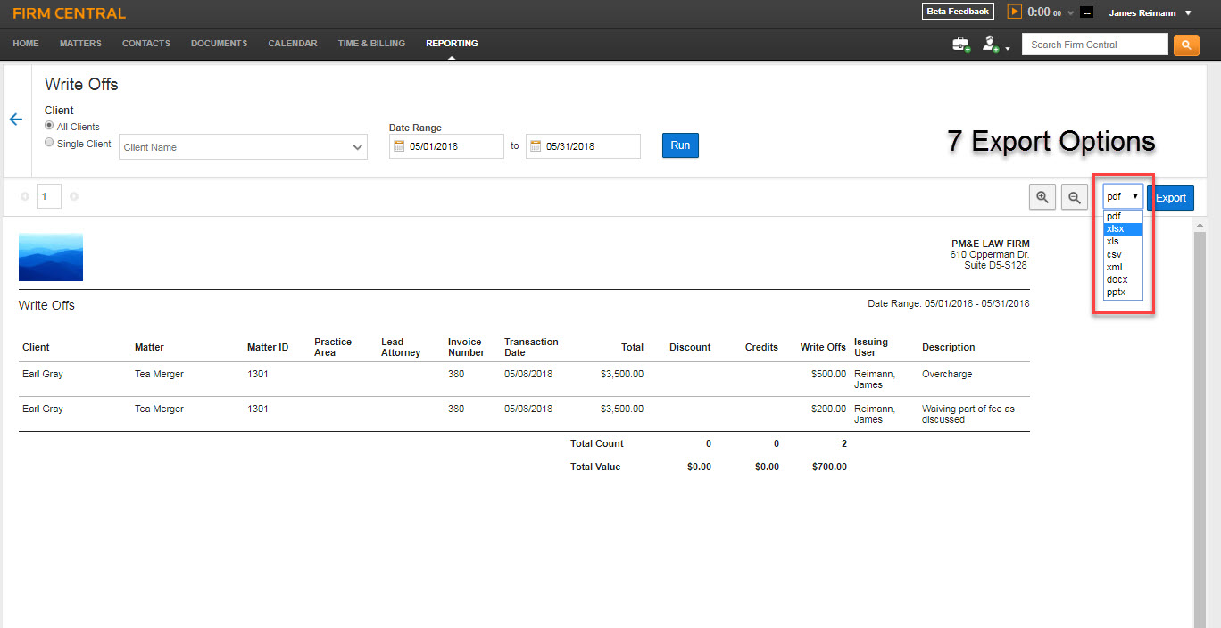Click the blue mountain firm logo image
This screenshot has width=1221, height=628.
click(x=51, y=257)
